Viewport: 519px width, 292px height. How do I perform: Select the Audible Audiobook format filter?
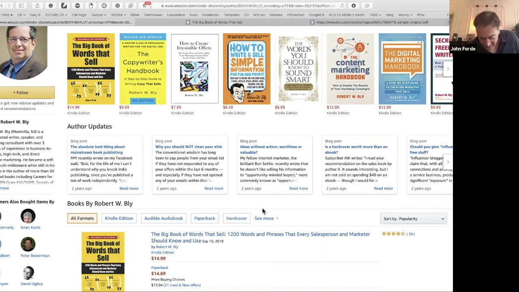point(163,218)
